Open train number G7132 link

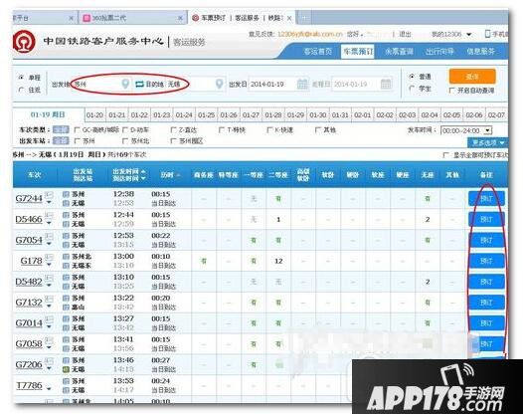(29, 303)
